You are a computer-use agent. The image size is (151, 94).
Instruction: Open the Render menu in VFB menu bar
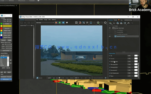tap(41, 19)
